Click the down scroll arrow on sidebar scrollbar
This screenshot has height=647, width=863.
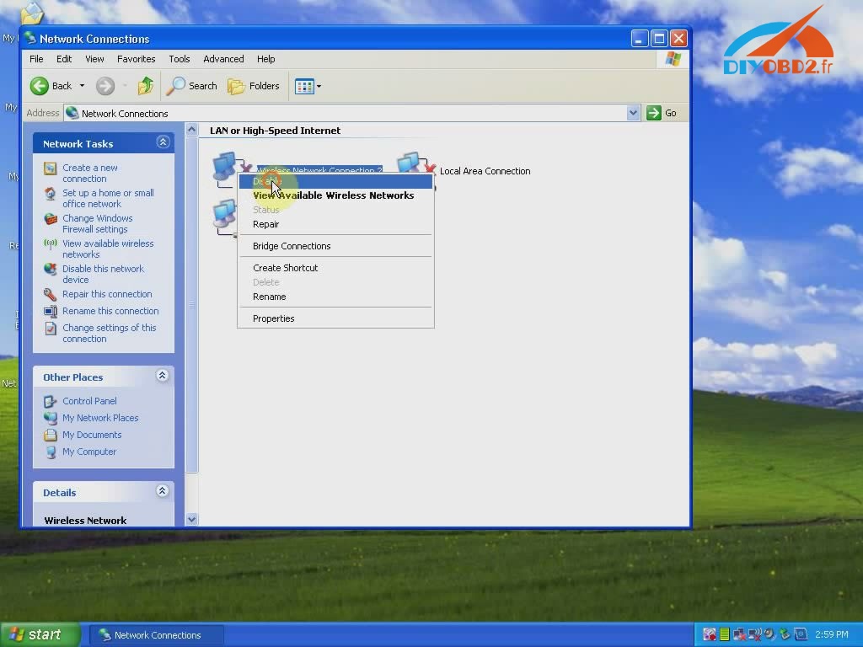click(x=192, y=519)
